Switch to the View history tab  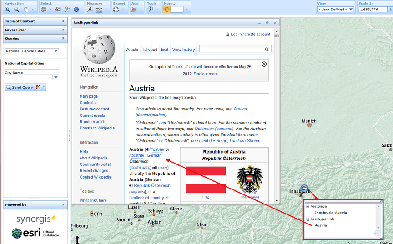183,50
